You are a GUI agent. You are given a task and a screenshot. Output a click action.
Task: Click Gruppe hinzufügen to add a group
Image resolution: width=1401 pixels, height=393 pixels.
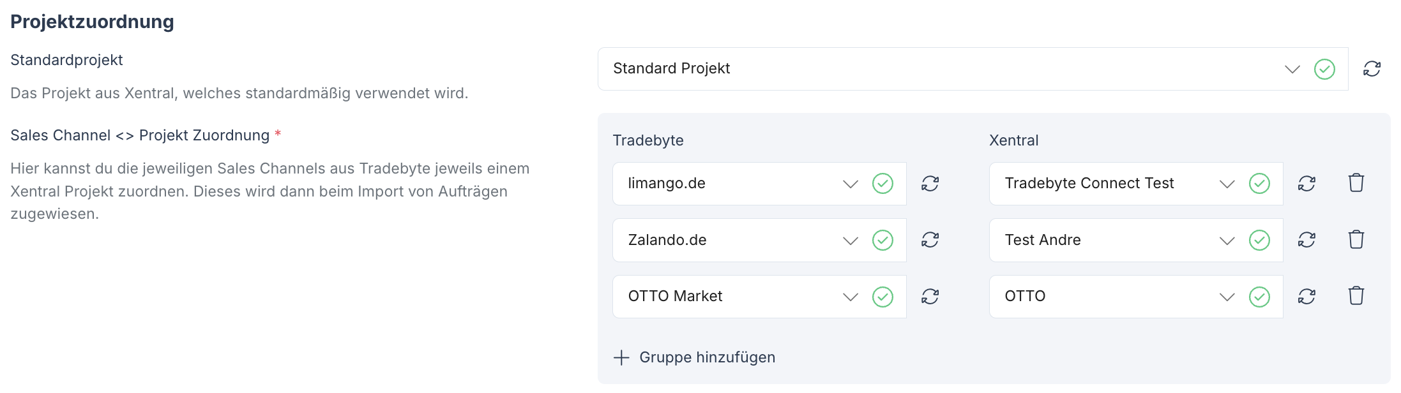pyautogui.click(x=693, y=357)
